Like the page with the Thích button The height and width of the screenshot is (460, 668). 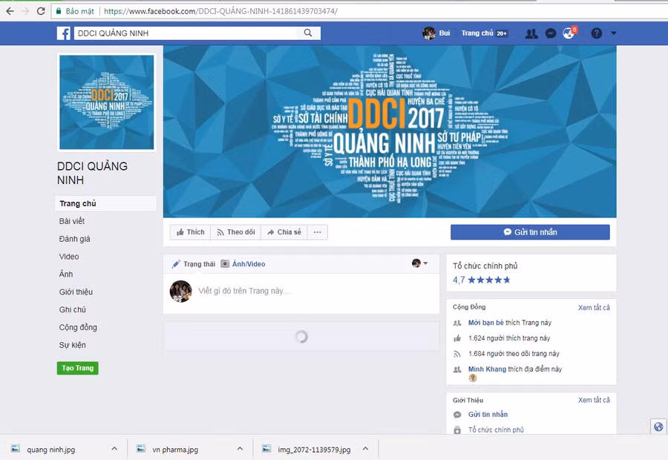tap(190, 231)
